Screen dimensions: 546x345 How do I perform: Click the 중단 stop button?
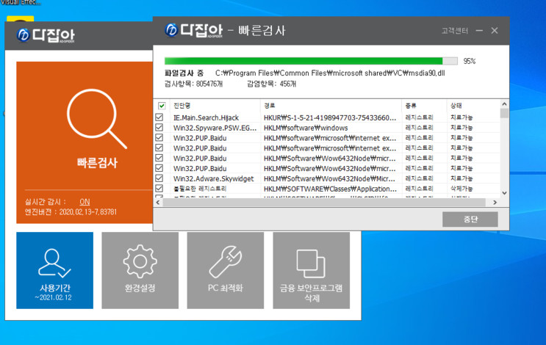(470, 219)
